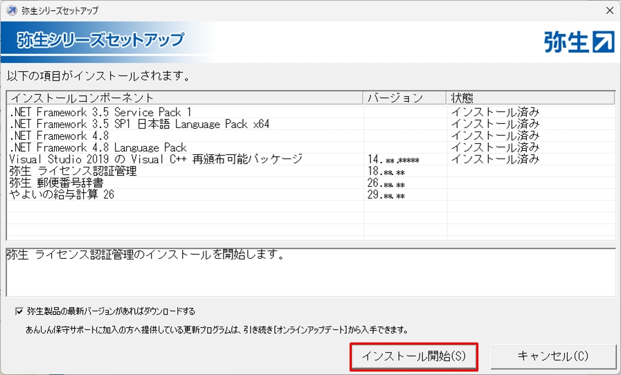Select the 日本語 Language Pack x64 row
The image size is (621, 375).
(x=139, y=124)
